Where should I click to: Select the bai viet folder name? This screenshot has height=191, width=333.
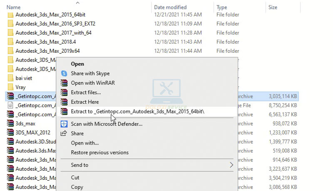tap(24, 78)
